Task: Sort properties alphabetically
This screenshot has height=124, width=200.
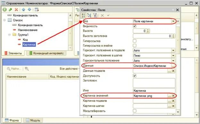Action: [x=83, y=15]
